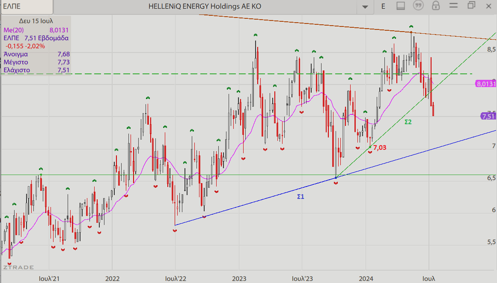Click the ZTRADE watermark logo
The height and width of the screenshot is (283, 497).
tap(18, 267)
